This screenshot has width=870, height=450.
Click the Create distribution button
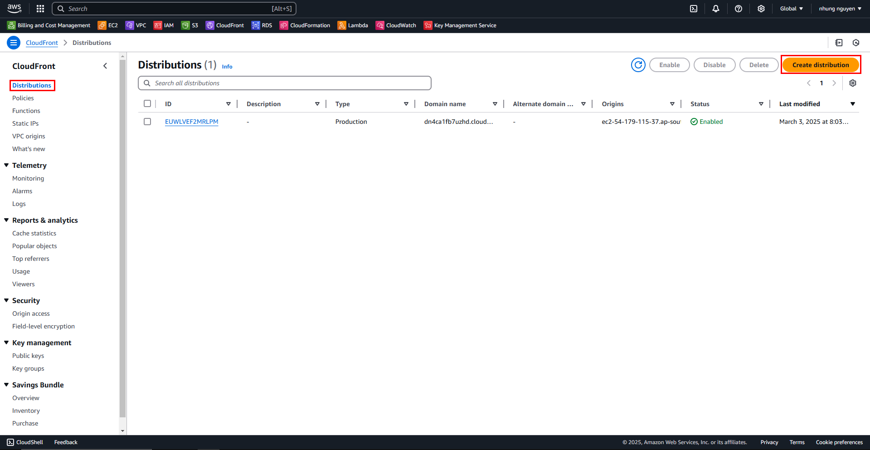[821, 65]
